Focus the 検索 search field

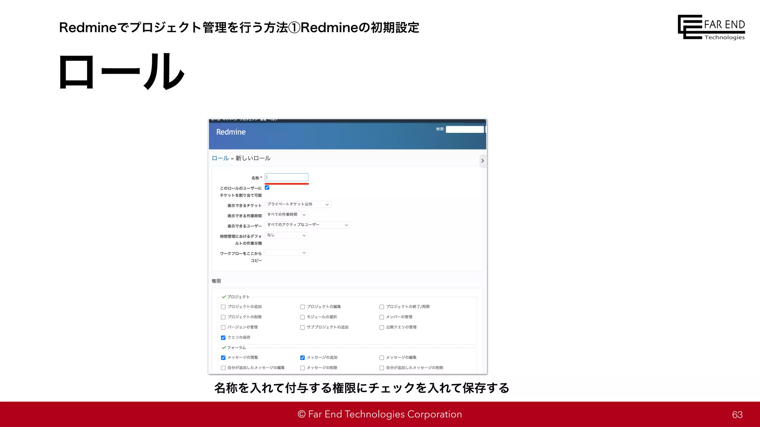(465, 129)
